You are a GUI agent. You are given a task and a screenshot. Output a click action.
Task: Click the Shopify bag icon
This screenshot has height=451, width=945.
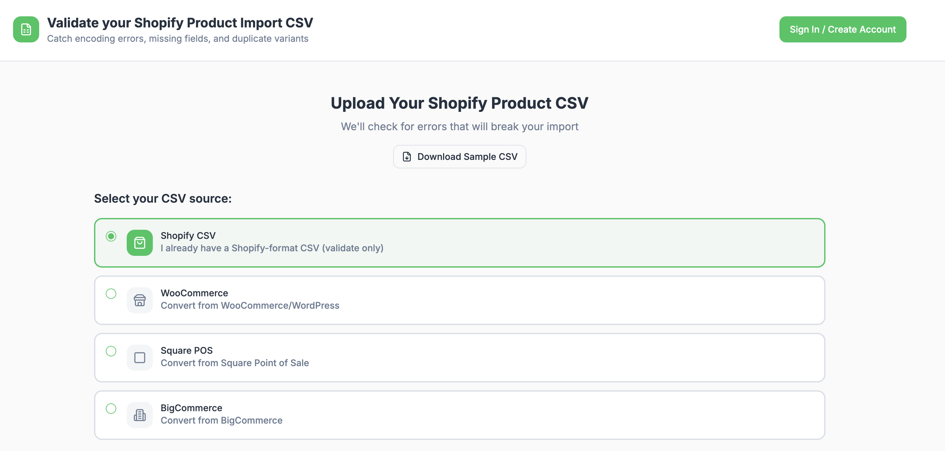139,242
